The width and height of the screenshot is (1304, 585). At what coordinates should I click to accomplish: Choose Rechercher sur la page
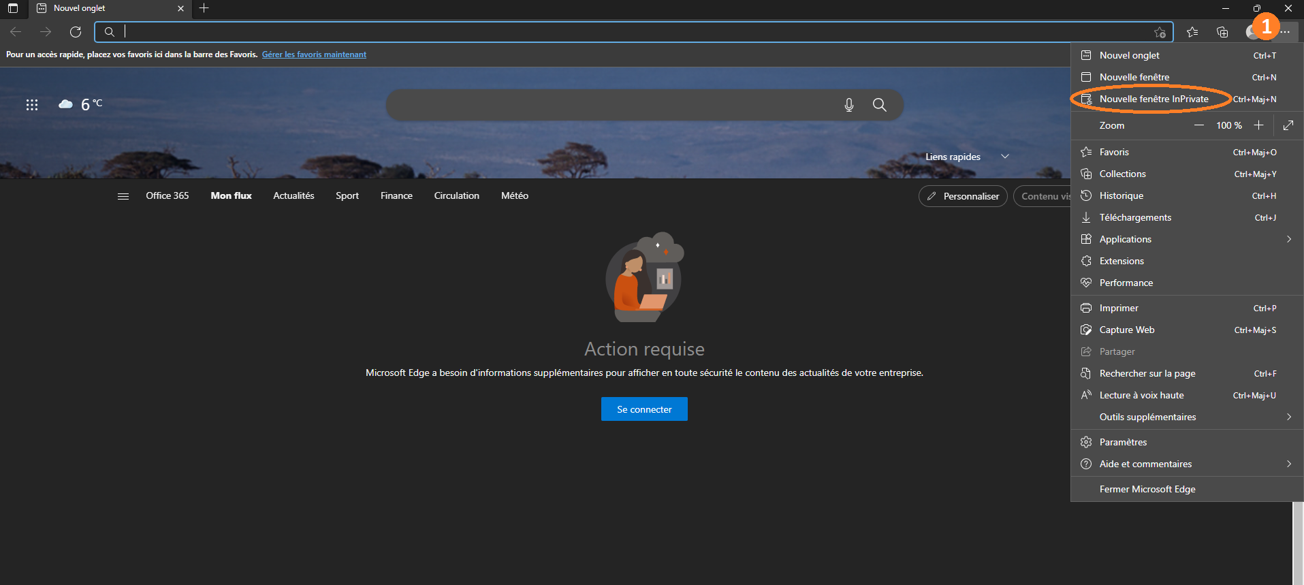pyautogui.click(x=1187, y=373)
